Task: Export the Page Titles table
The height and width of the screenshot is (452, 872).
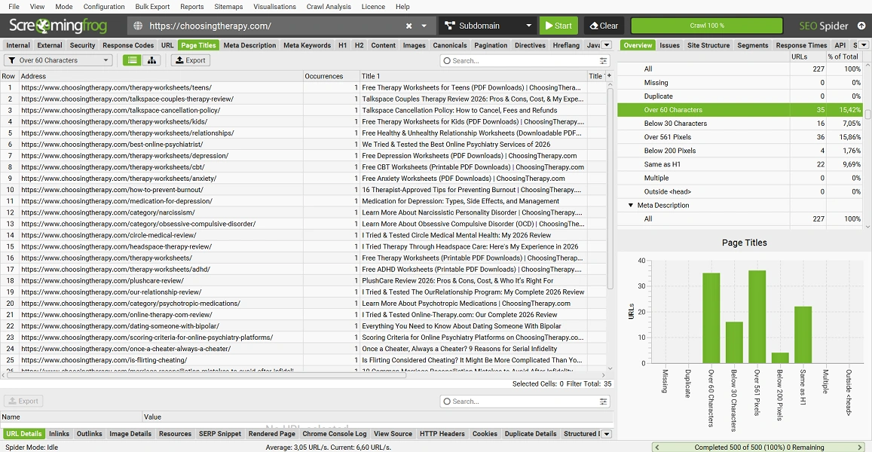Action: (190, 60)
